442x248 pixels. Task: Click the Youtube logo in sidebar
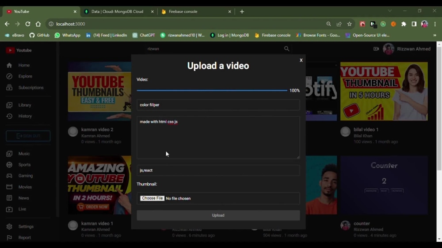19,50
